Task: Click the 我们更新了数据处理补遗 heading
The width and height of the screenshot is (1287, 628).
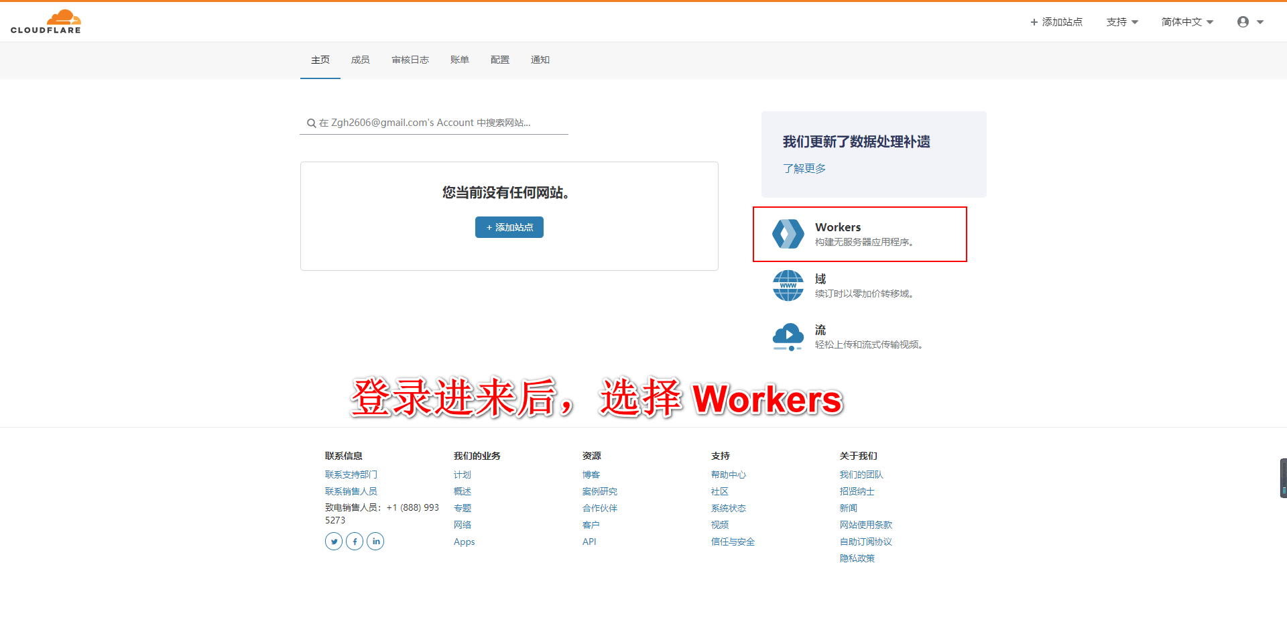Action: click(x=857, y=141)
